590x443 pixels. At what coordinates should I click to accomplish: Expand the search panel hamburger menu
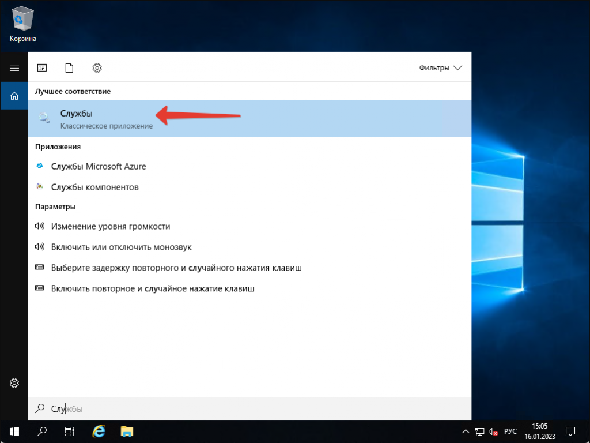tap(14, 68)
